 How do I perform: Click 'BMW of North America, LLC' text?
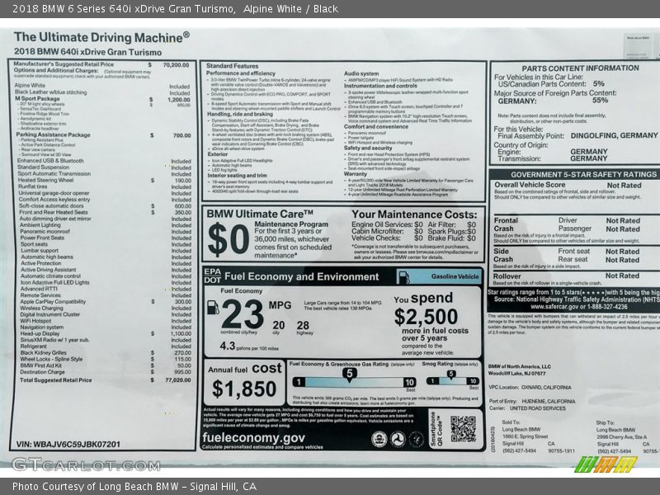click(520, 366)
